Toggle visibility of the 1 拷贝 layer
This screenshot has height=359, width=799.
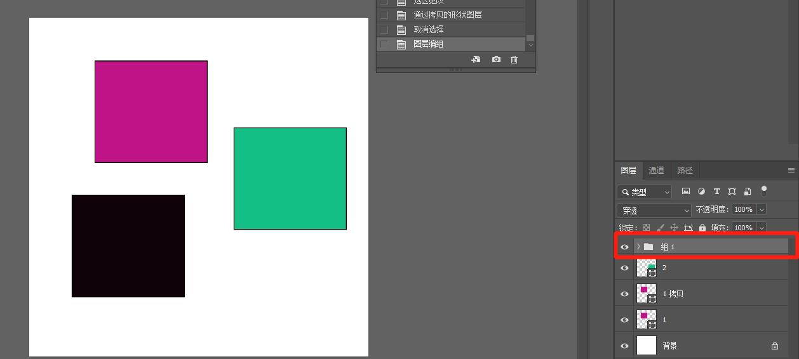[624, 294]
